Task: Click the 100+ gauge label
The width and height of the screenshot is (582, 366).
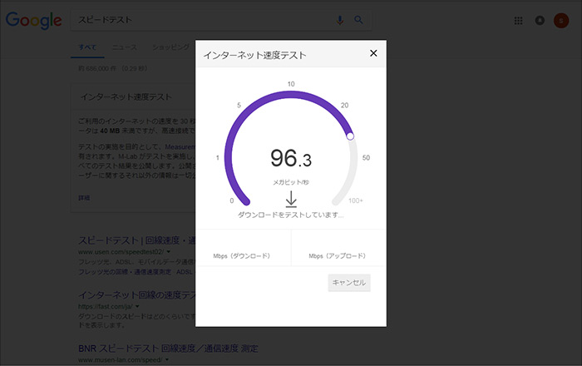Action: (356, 200)
